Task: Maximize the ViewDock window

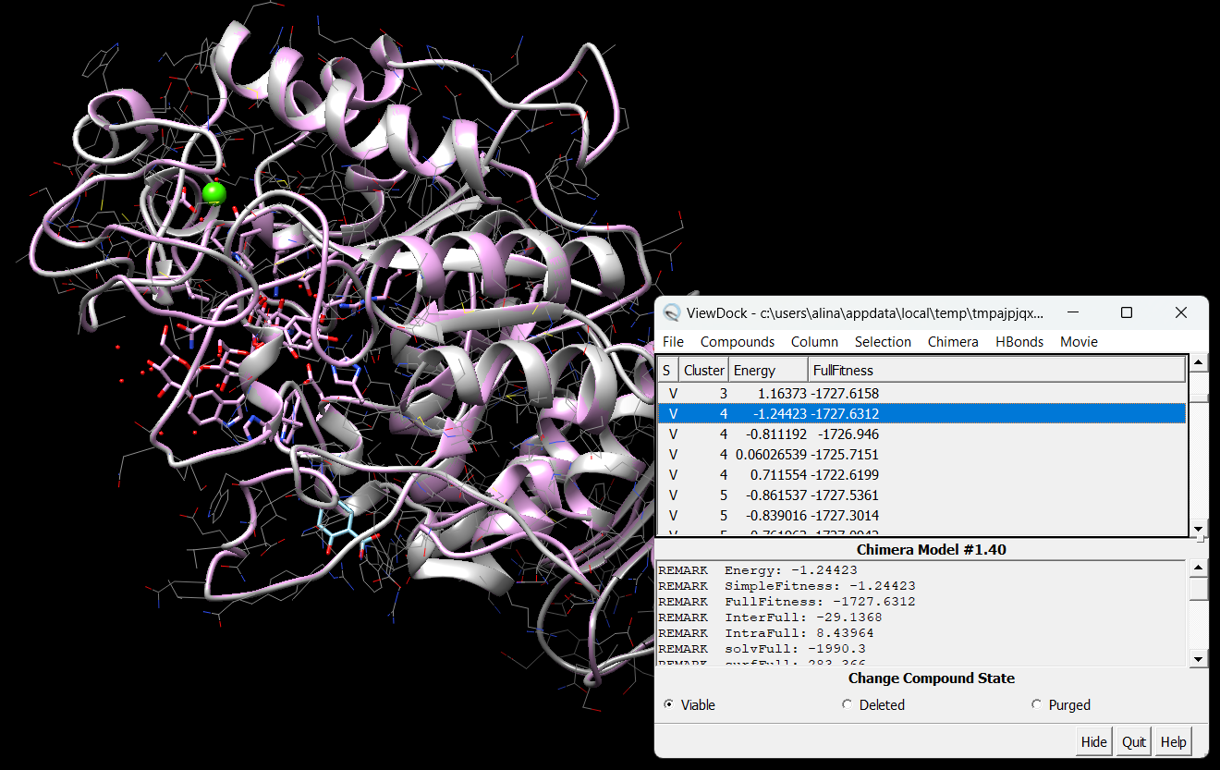Action: coord(1127,312)
